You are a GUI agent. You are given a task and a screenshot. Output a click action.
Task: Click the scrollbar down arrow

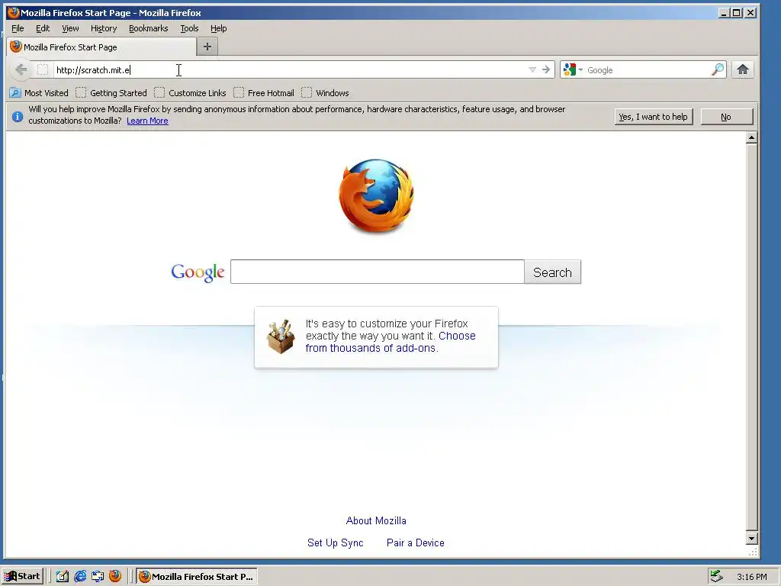(x=751, y=538)
